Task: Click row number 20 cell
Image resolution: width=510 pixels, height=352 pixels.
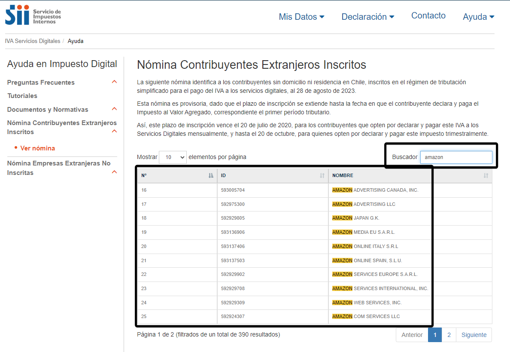Action: pos(177,247)
